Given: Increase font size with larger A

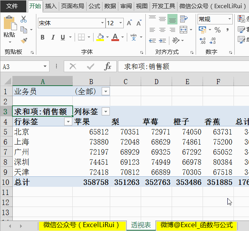Looking at the screenshot, I should click(x=130, y=23).
